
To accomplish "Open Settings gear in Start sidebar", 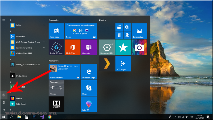I will 4,102.
